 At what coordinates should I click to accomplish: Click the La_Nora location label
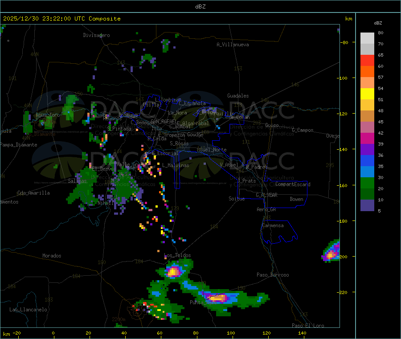coord(177,113)
